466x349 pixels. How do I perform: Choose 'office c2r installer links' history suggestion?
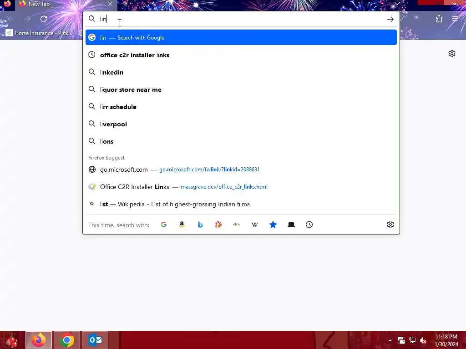pos(241,55)
